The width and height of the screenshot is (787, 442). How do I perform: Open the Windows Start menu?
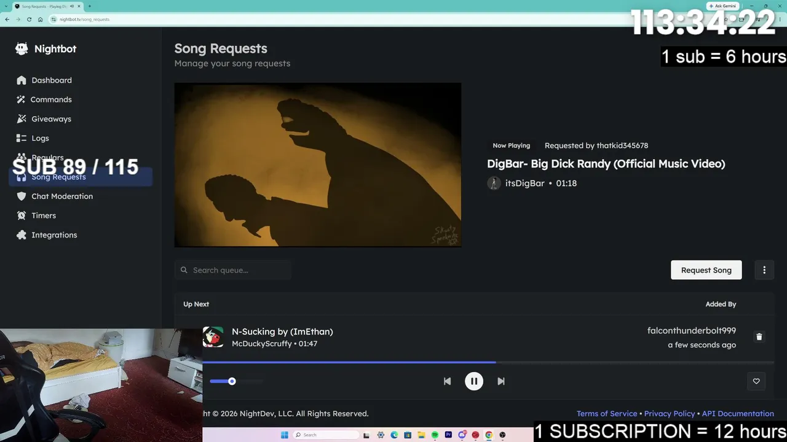(x=284, y=435)
